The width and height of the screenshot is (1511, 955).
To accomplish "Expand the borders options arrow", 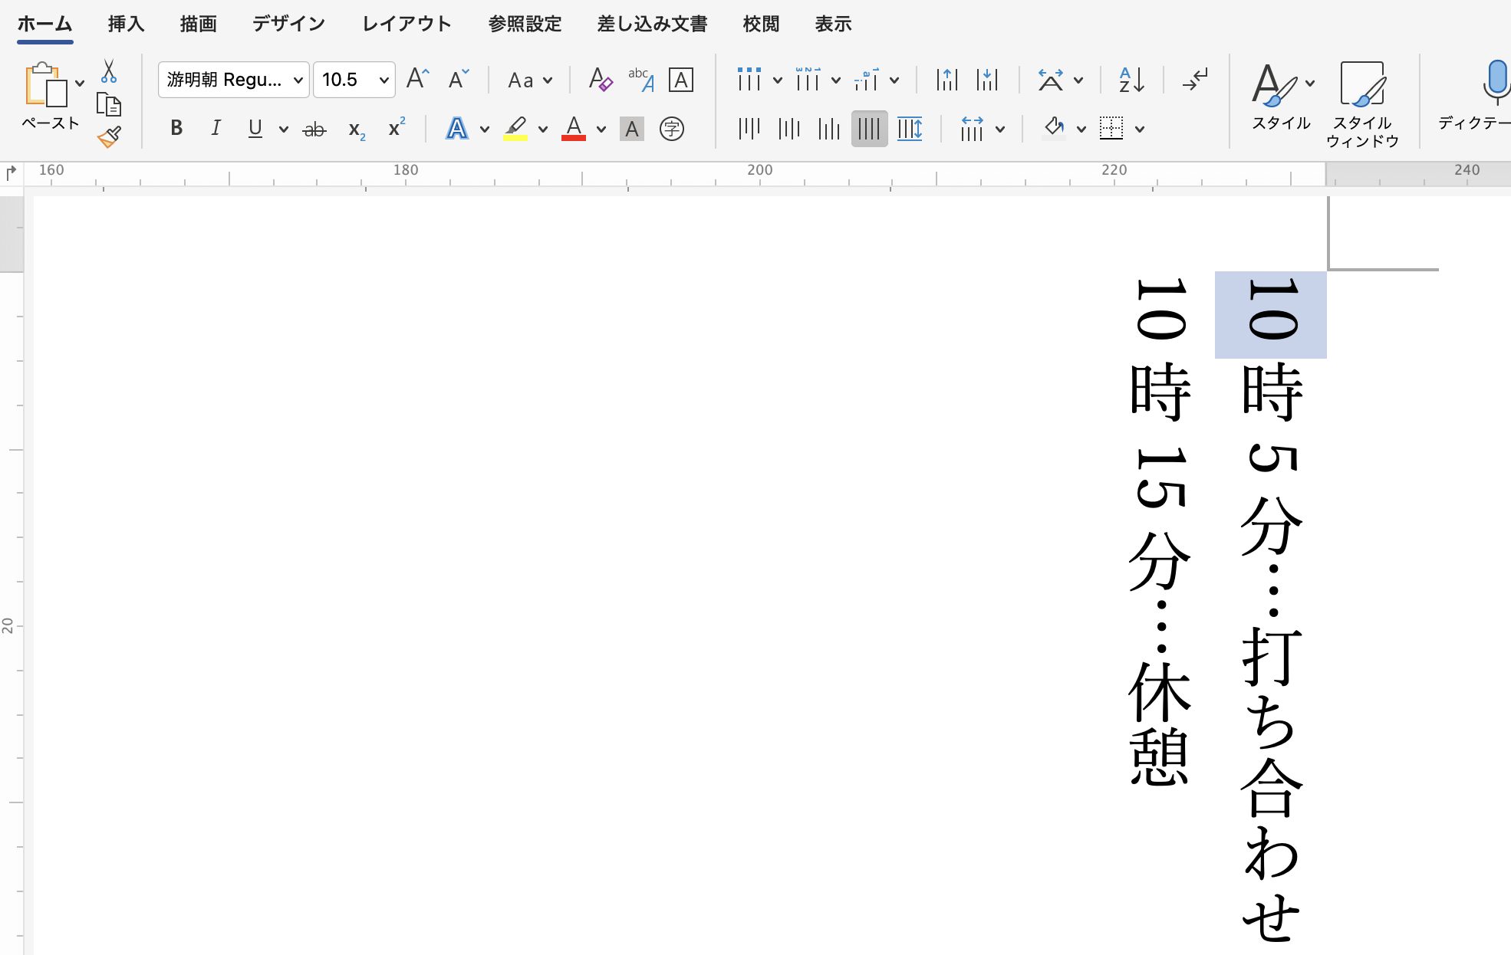I will click(x=1140, y=130).
